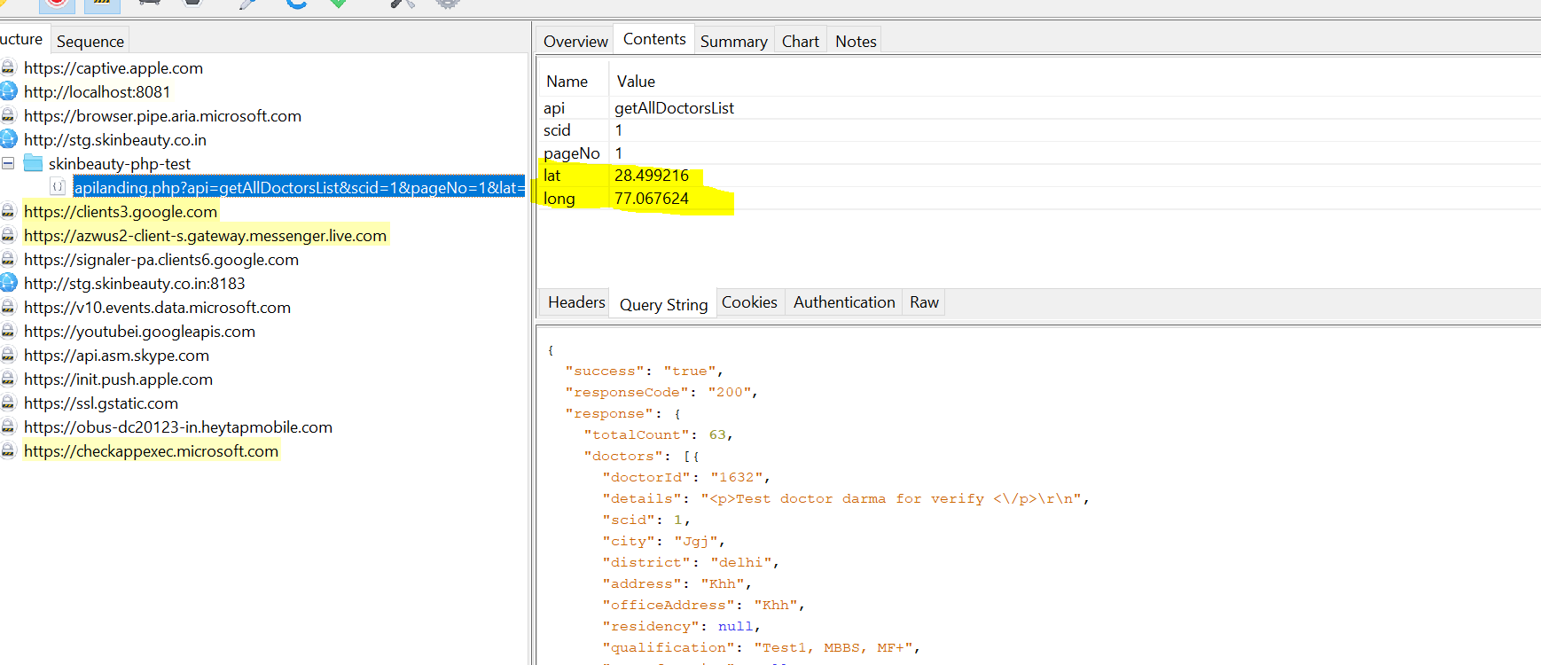Viewport: 1541px width, 665px height.
Task: Click the lock icon beside captive.apple.com
Action: (9, 68)
